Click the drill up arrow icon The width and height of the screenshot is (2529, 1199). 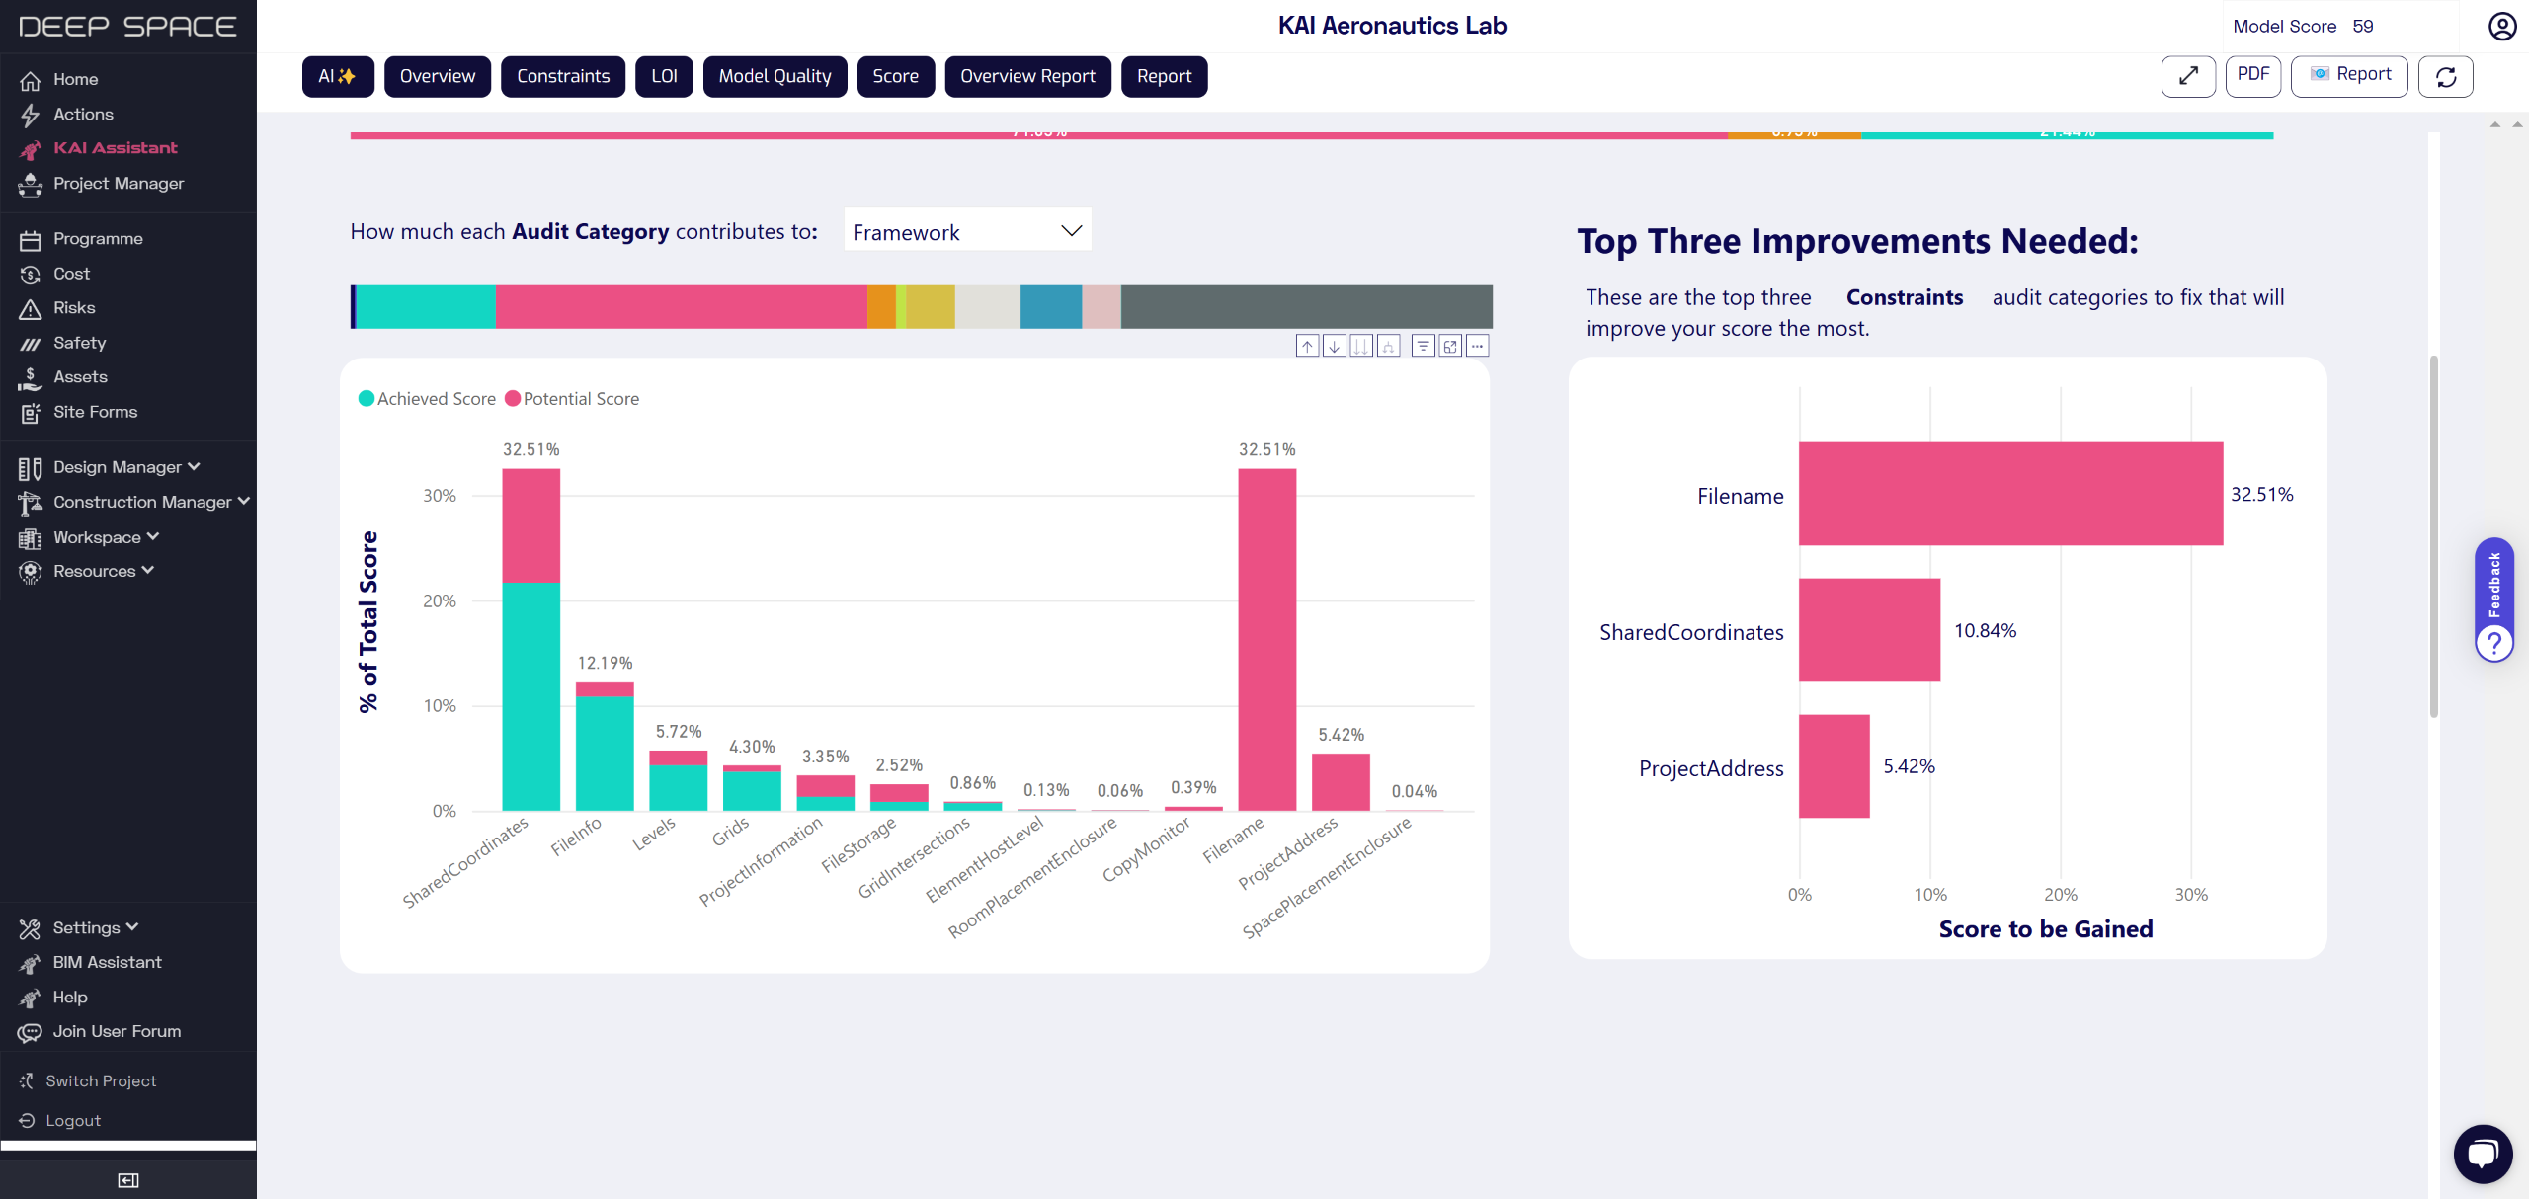(1307, 346)
